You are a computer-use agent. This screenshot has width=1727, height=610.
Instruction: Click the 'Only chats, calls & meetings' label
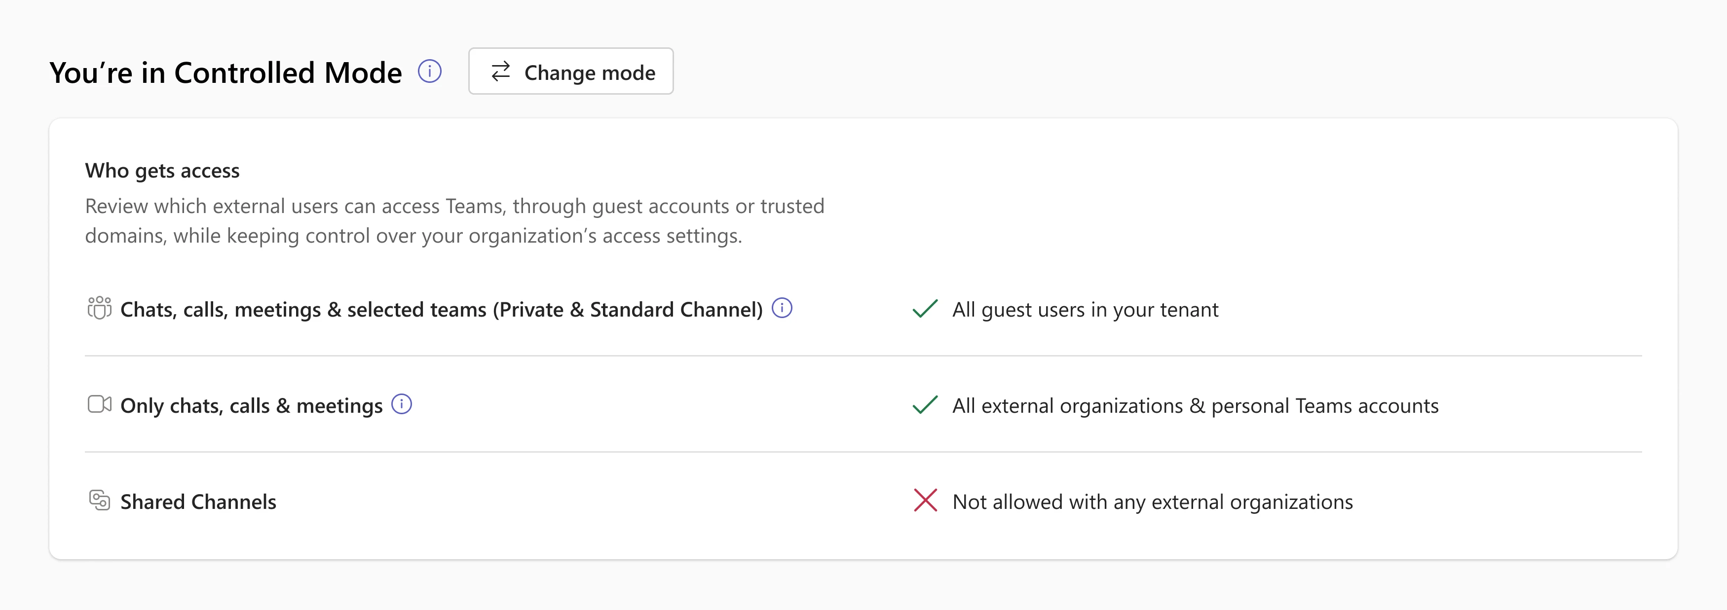(252, 405)
